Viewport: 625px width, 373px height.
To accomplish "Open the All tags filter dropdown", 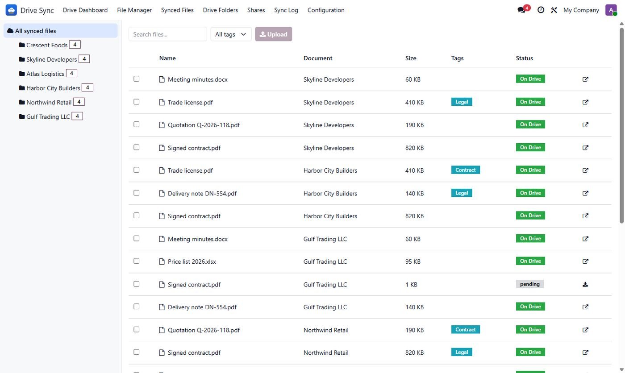I will tap(231, 34).
